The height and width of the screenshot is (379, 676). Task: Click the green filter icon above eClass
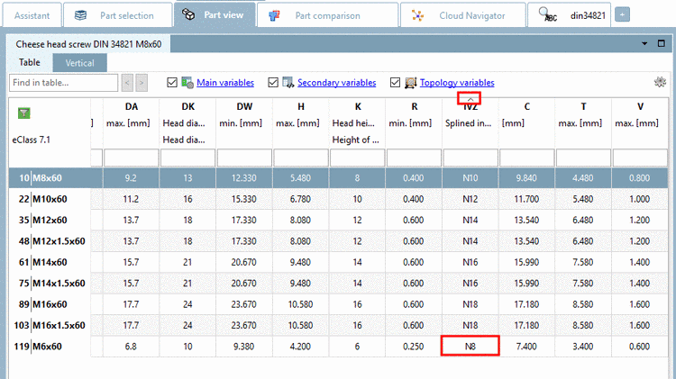pyautogui.click(x=24, y=113)
